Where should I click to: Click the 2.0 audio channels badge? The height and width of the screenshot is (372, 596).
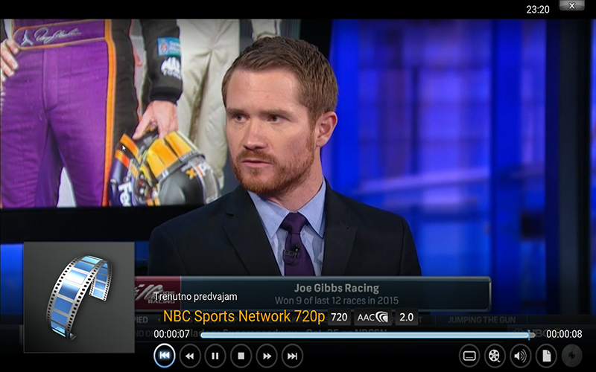pos(405,318)
